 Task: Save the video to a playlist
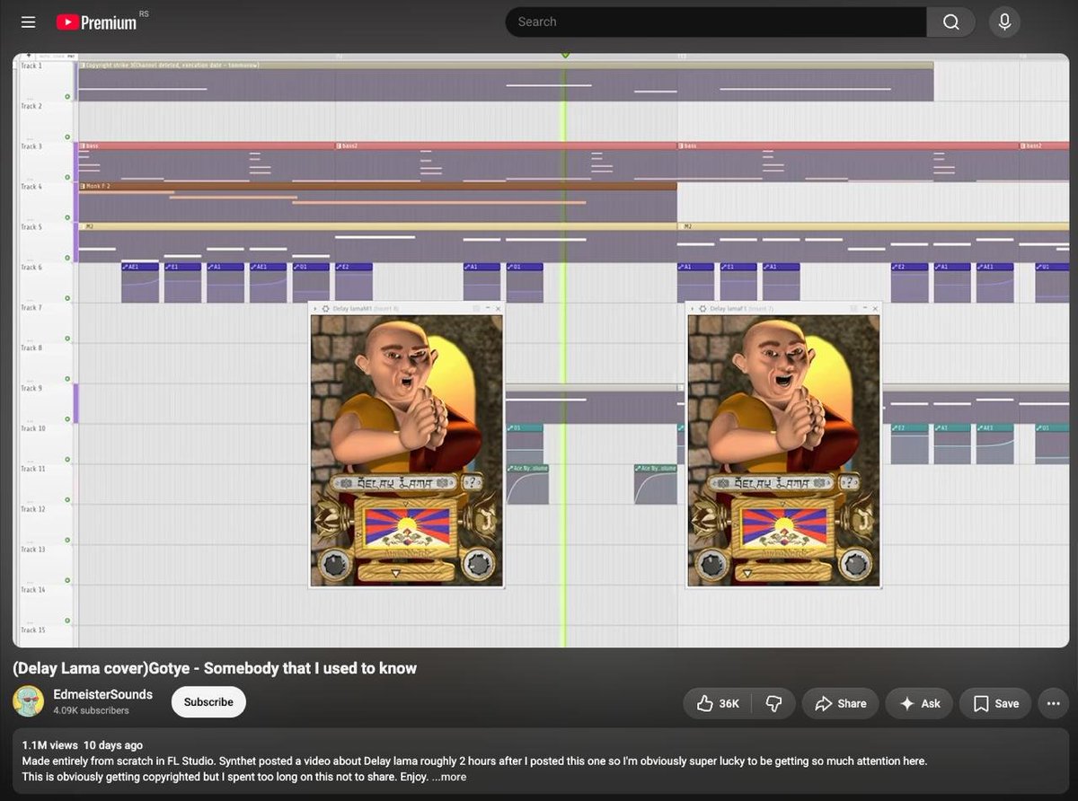(x=995, y=704)
